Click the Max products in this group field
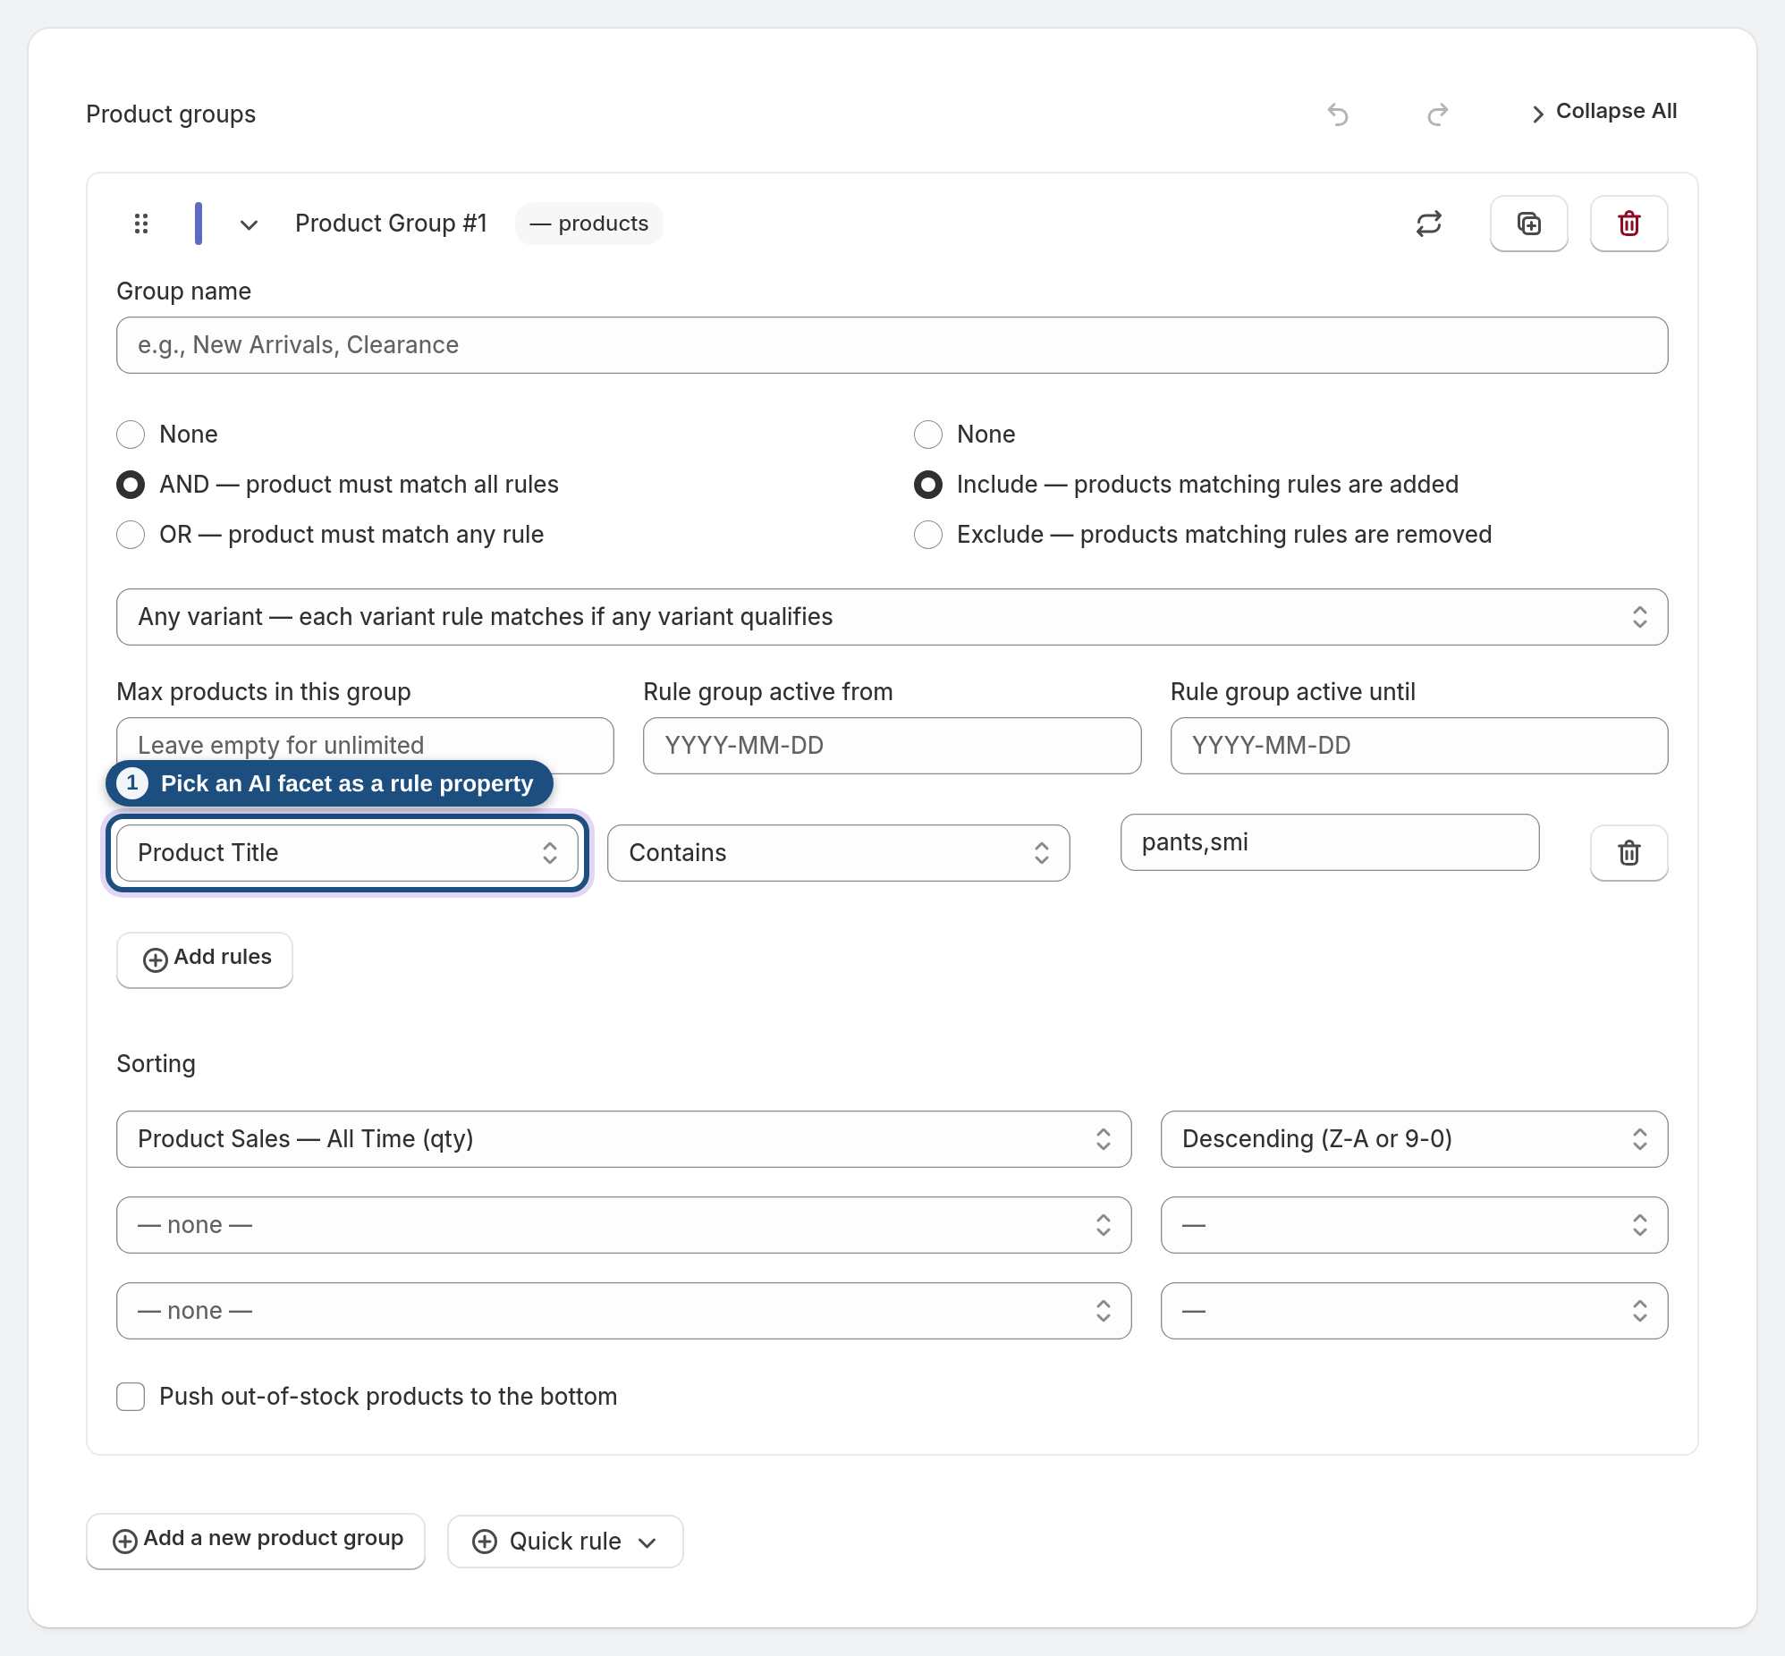The height and width of the screenshot is (1656, 1785). click(365, 744)
